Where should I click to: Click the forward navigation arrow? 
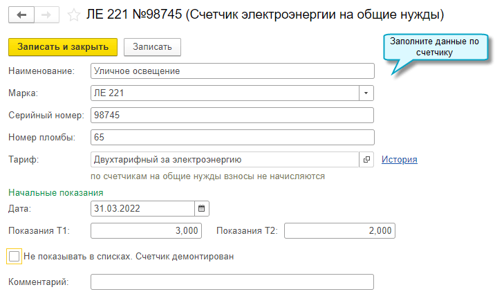pyautogui.click(x=46, y=15)
